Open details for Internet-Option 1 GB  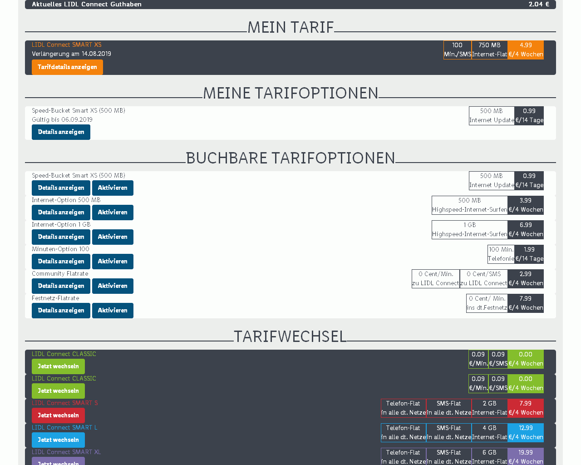tap(61, 237)
